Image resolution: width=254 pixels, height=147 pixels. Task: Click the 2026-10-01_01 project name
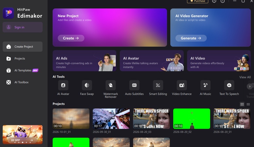(62, 132)
